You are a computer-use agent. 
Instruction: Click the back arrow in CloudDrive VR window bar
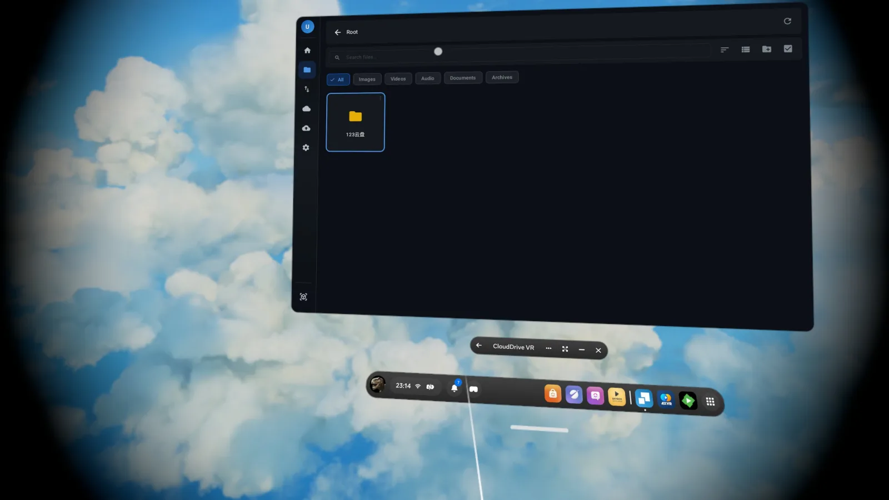[x=479, y=346]
